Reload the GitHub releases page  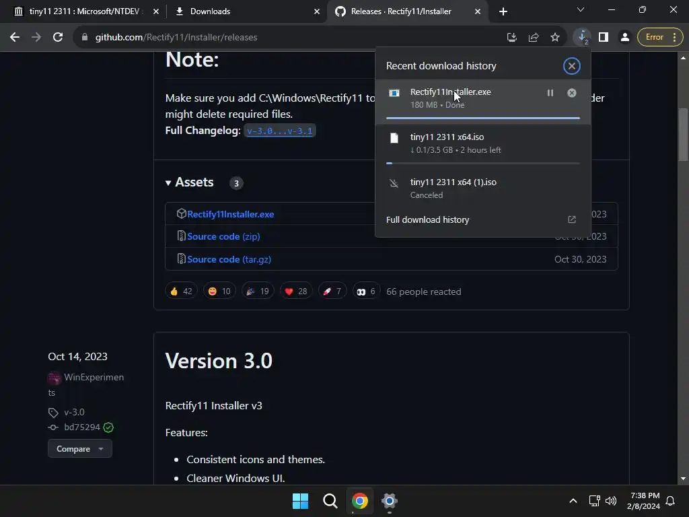click(x=58, y=38)
